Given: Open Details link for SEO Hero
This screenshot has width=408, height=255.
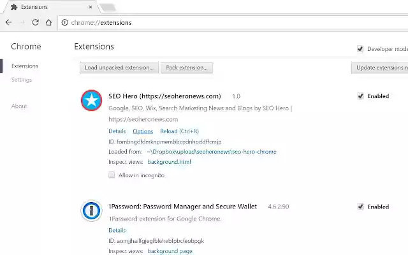Looking at the screenshot, I should coord(117,131).
